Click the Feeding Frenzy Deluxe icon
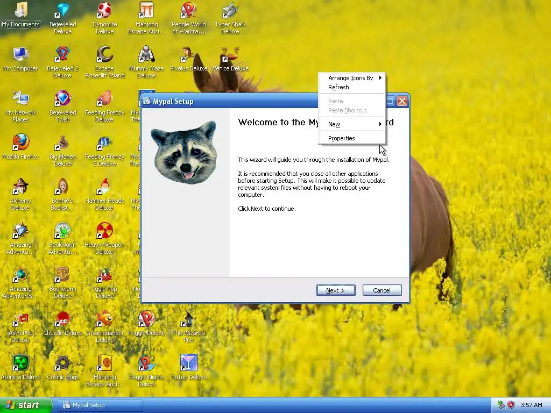 tap(105, 106)
